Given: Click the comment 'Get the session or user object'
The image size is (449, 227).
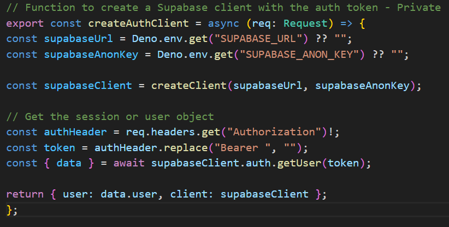Looking at the screenshot, I should pos(110,116).
